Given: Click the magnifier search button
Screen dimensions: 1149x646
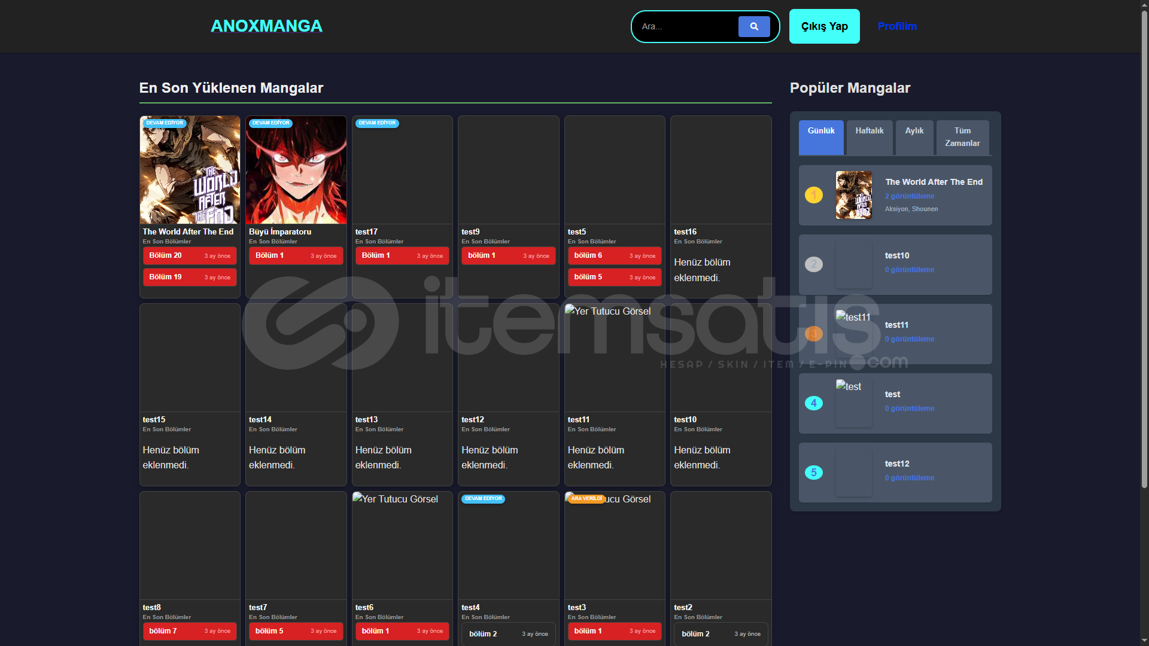Looking at the screenshot, I should (x=753, y=26).
